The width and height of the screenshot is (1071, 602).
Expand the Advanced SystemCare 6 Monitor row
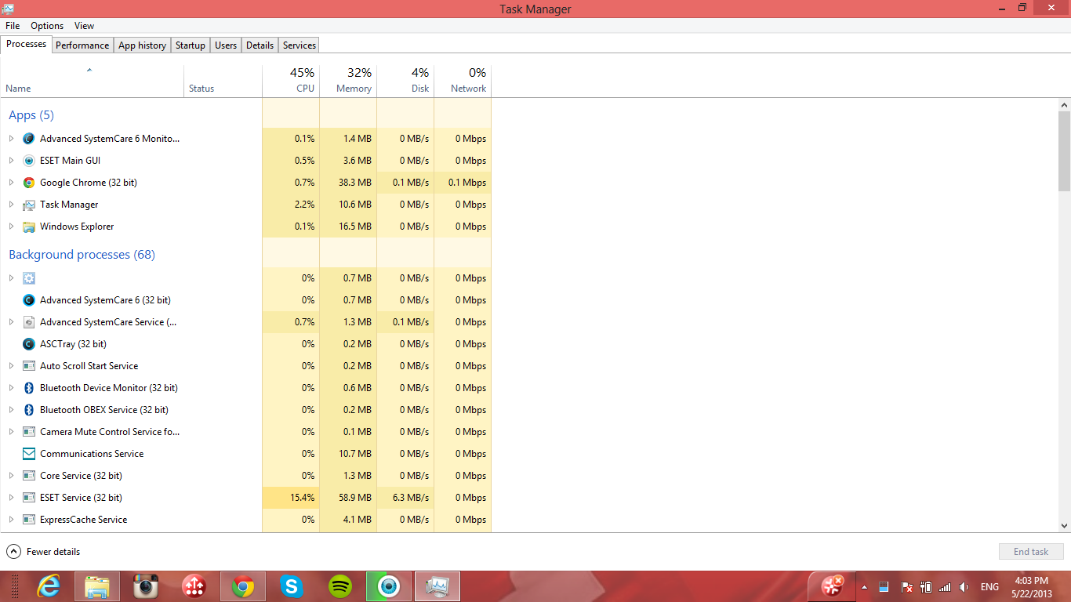pyautogui.click(x=11, y=139)
